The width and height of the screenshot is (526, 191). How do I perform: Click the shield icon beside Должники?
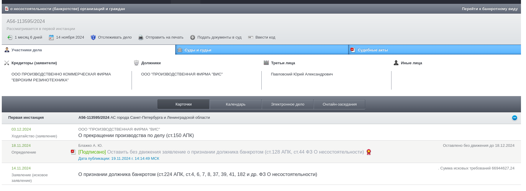(x=136, y=63)
